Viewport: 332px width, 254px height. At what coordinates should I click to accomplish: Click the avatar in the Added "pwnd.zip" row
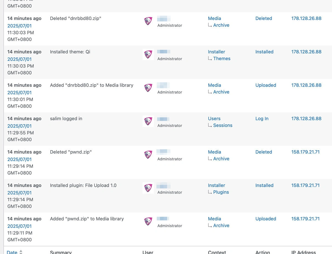[x=148, y=221]
